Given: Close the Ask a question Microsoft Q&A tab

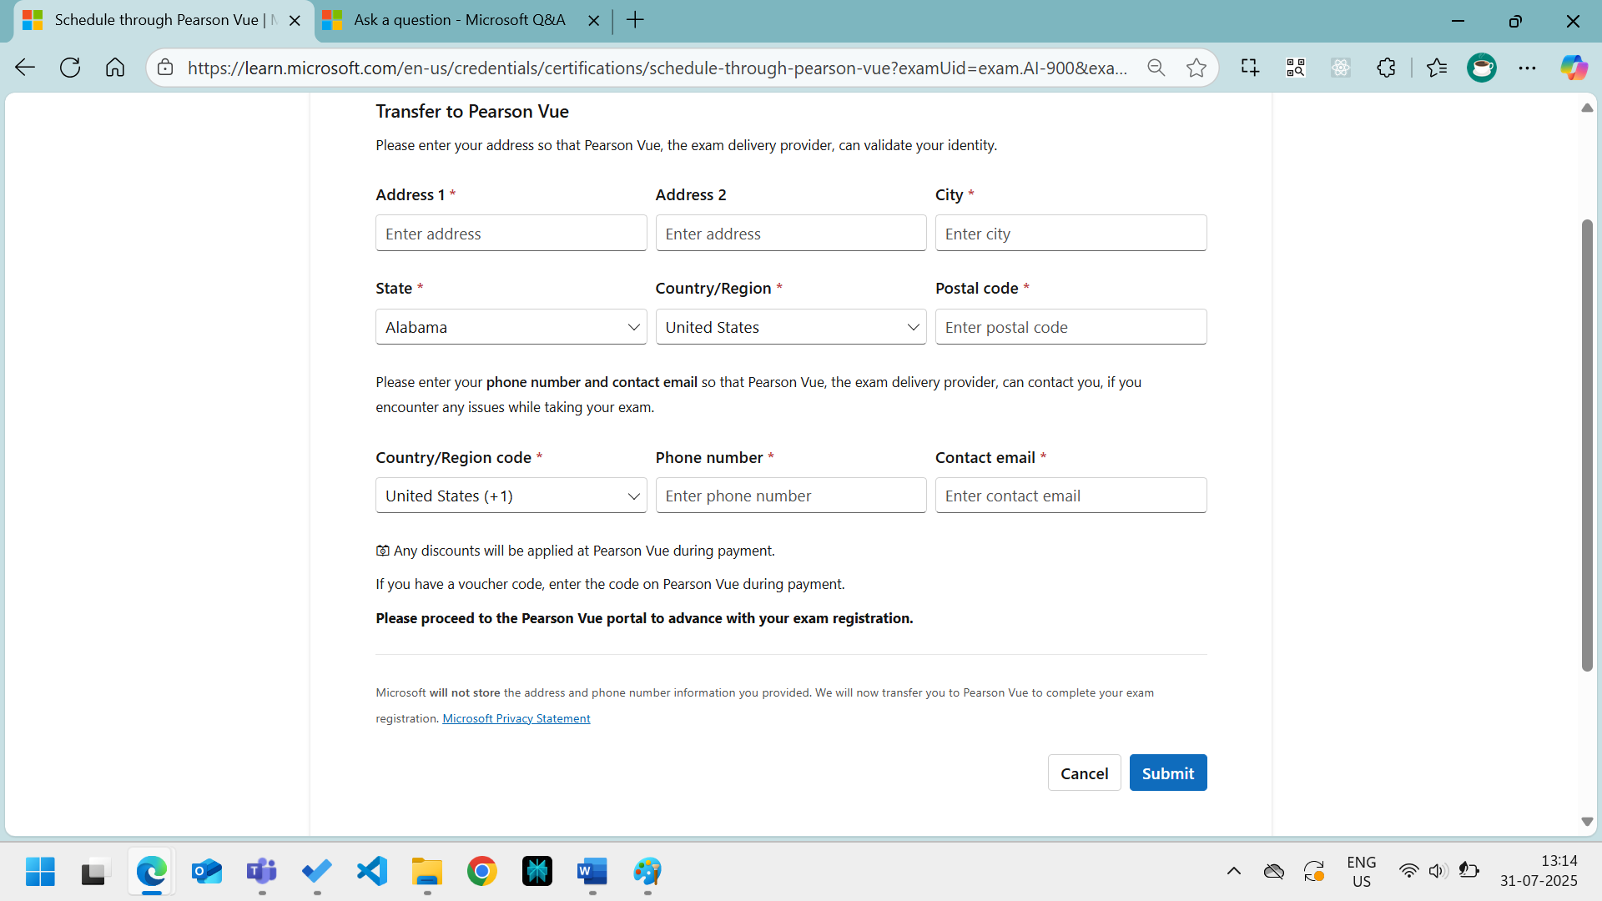Looking at the screenshot, I should [x=594, y=21].
